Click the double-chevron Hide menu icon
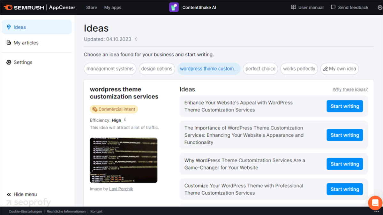 [x=9, y=195]
